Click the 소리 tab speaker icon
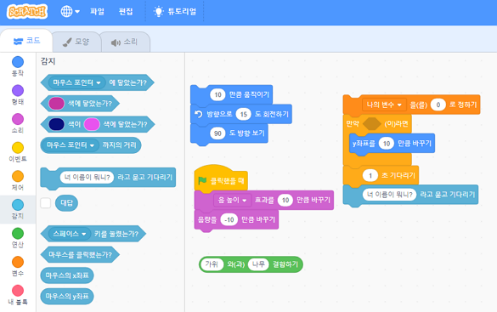The height and width of the screenshot is (312, 497). pyautogui.click(x=116, y=43)
